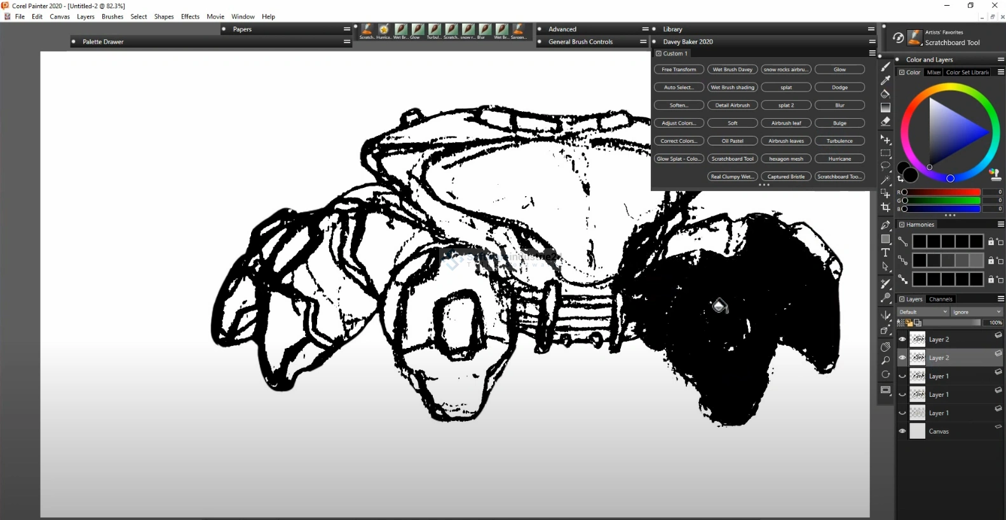
Task: Choose the Magnifier zoom tool
Action: [885, 361]
